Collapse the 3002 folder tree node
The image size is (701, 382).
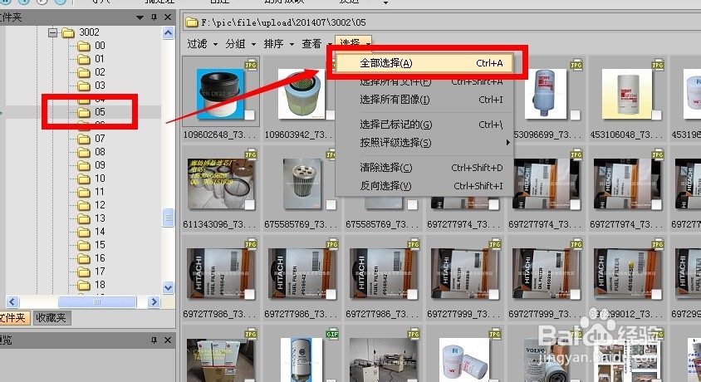53,32
